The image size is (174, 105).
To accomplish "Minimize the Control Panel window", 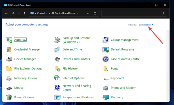I will coord(148,5).
